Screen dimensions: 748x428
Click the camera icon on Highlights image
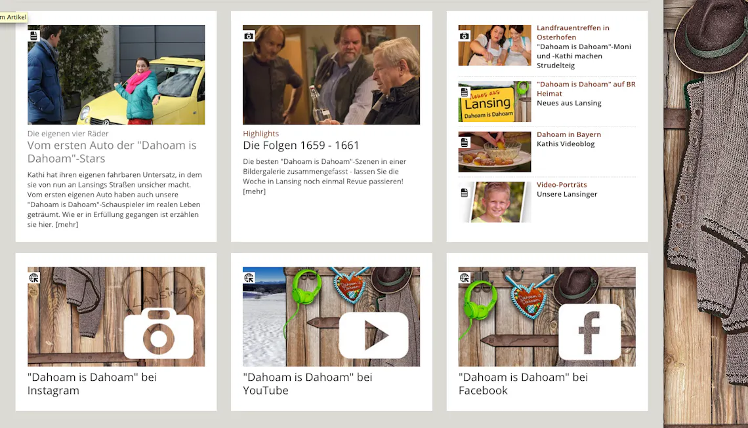[x=249, y=35]
